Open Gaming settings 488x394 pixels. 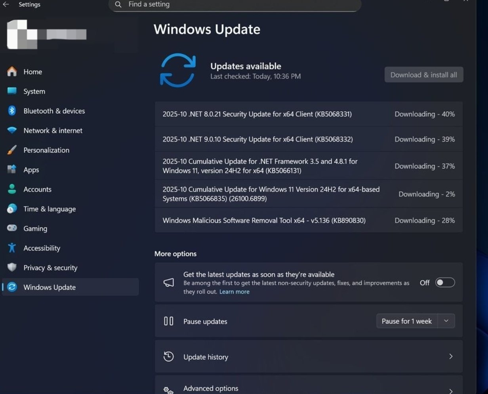pyautogui.click(x=71, y=228)
